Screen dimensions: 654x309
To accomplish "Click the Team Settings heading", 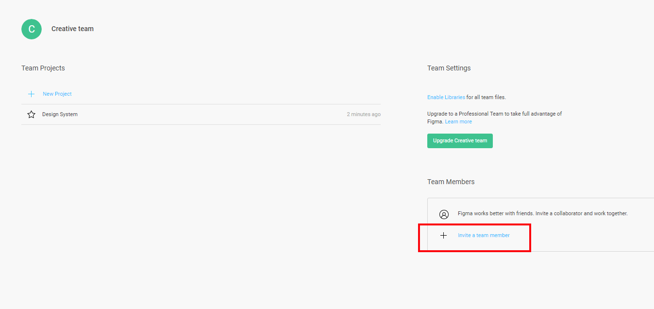I will coord(449,68).
